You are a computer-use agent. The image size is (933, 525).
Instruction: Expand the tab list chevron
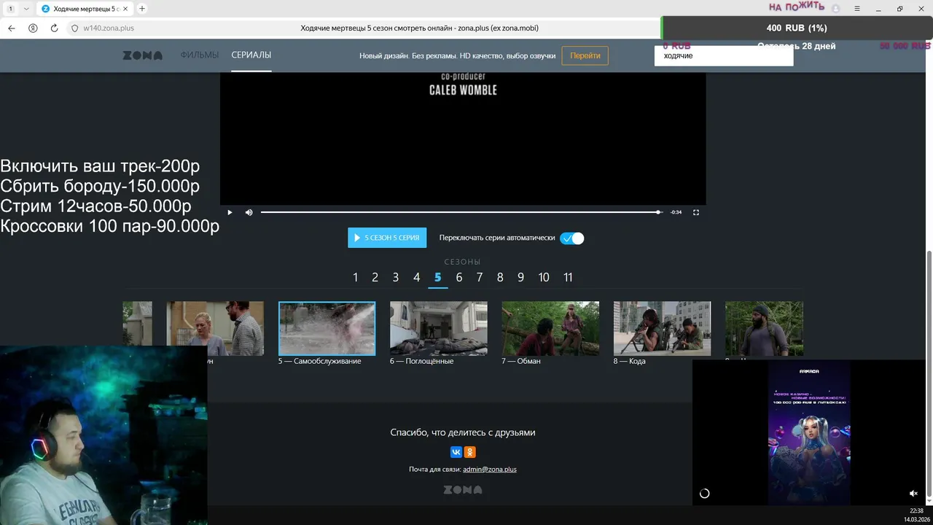pos(26,9)
